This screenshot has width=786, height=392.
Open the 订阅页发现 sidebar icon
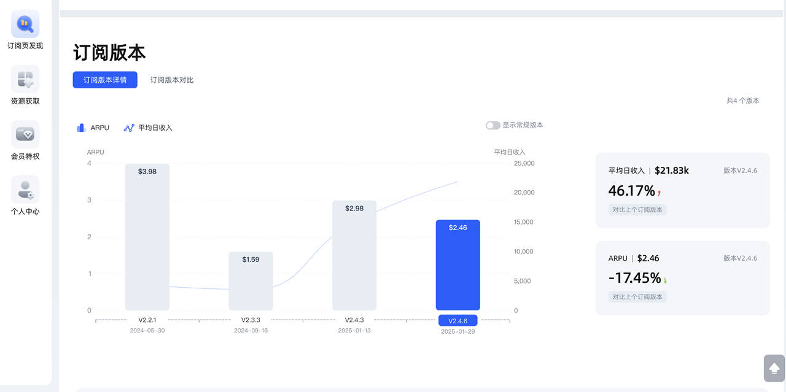coord(25,25)
